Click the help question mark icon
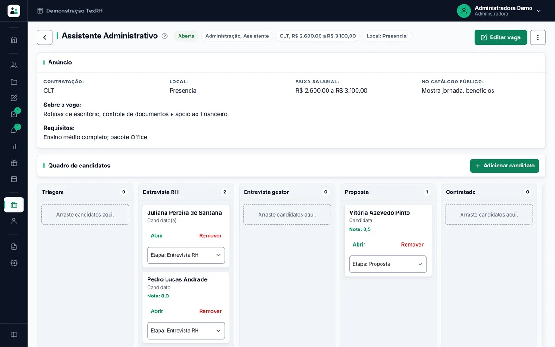The height and width of the screenshot is (347, 555). pos(165,36)
